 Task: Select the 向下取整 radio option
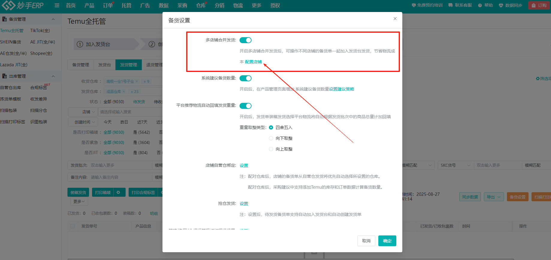click(271, 138)
